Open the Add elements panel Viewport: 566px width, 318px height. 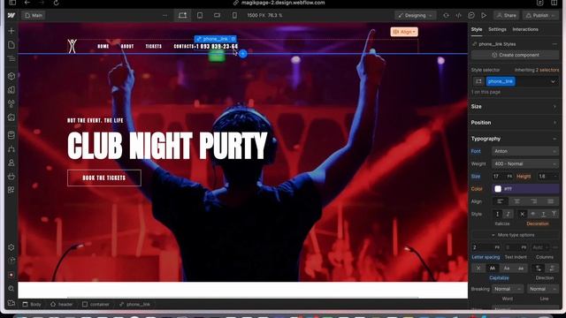11,31
